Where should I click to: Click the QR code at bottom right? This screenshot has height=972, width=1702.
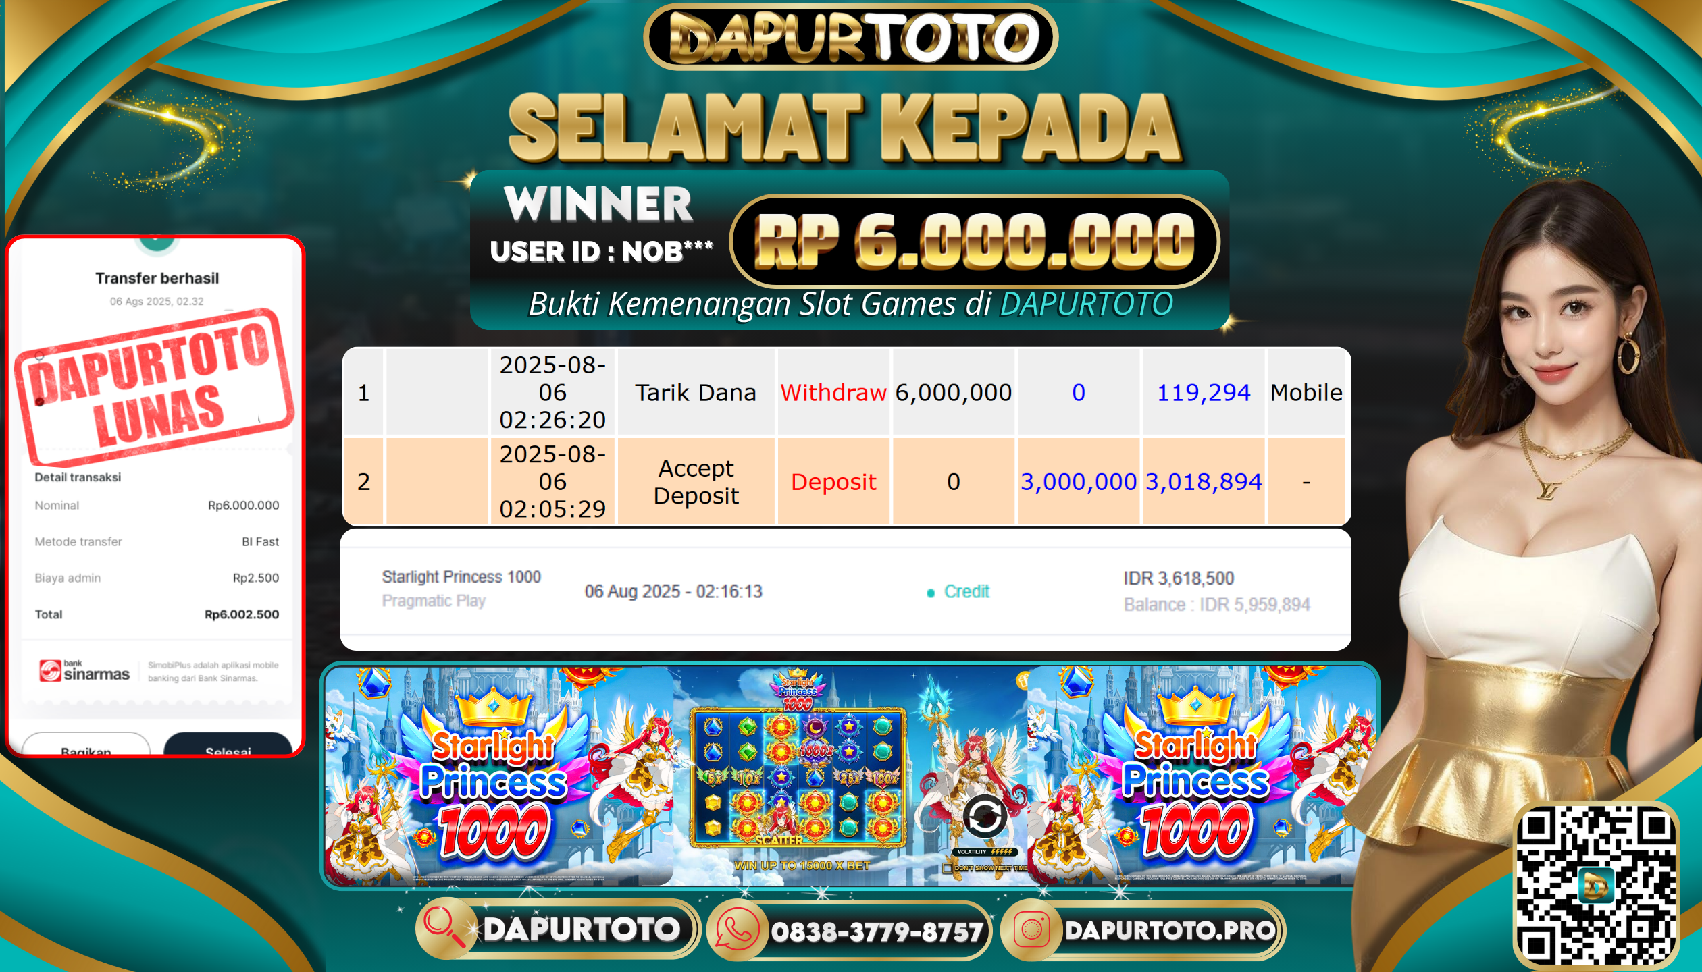[x=1597, y=886]
